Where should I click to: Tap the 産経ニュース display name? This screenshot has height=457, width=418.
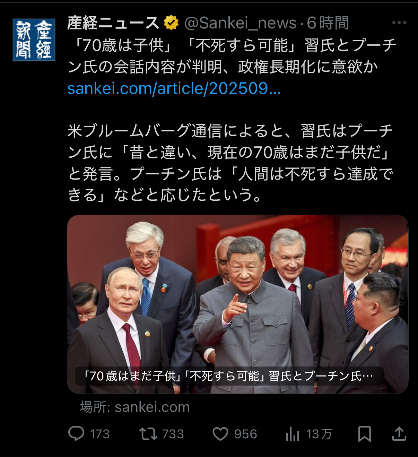tap(113, 23)
